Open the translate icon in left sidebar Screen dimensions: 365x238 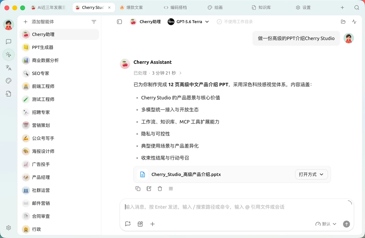tap(9, 68)
